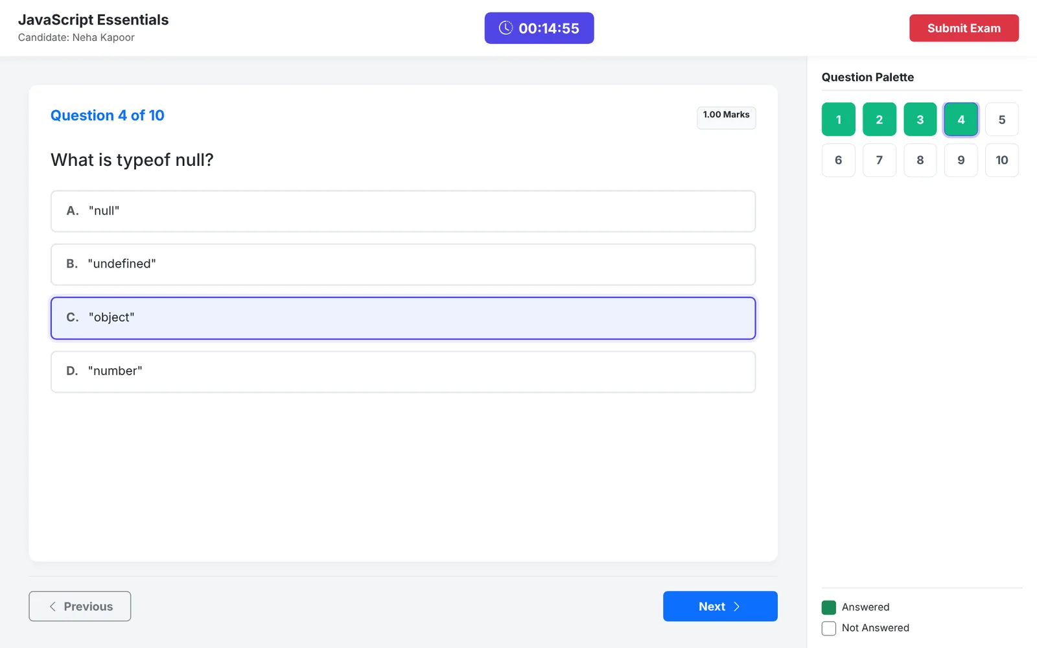Click the question text "What is typeof null?"
This screenshot has height=648, width=1037.
[x=132, y=160]
